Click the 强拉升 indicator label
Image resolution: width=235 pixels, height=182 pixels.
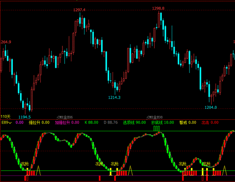click(34, 123)
